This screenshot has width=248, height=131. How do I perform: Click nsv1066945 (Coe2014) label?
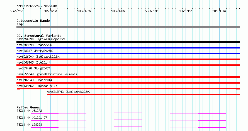point(33,62)
